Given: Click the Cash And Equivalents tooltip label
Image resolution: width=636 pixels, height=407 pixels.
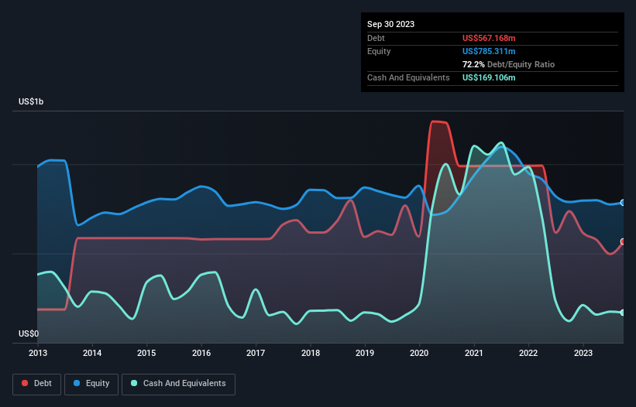Looking at the screenshot, I should coord(408,77).
